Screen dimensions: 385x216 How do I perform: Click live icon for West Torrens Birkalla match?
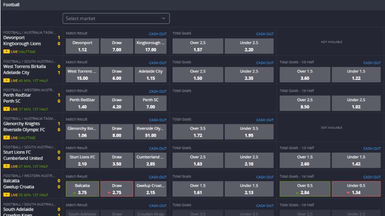point(6,80)
